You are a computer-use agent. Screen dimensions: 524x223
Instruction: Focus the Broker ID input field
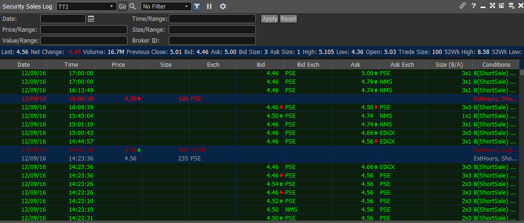(x=212, y=41)
